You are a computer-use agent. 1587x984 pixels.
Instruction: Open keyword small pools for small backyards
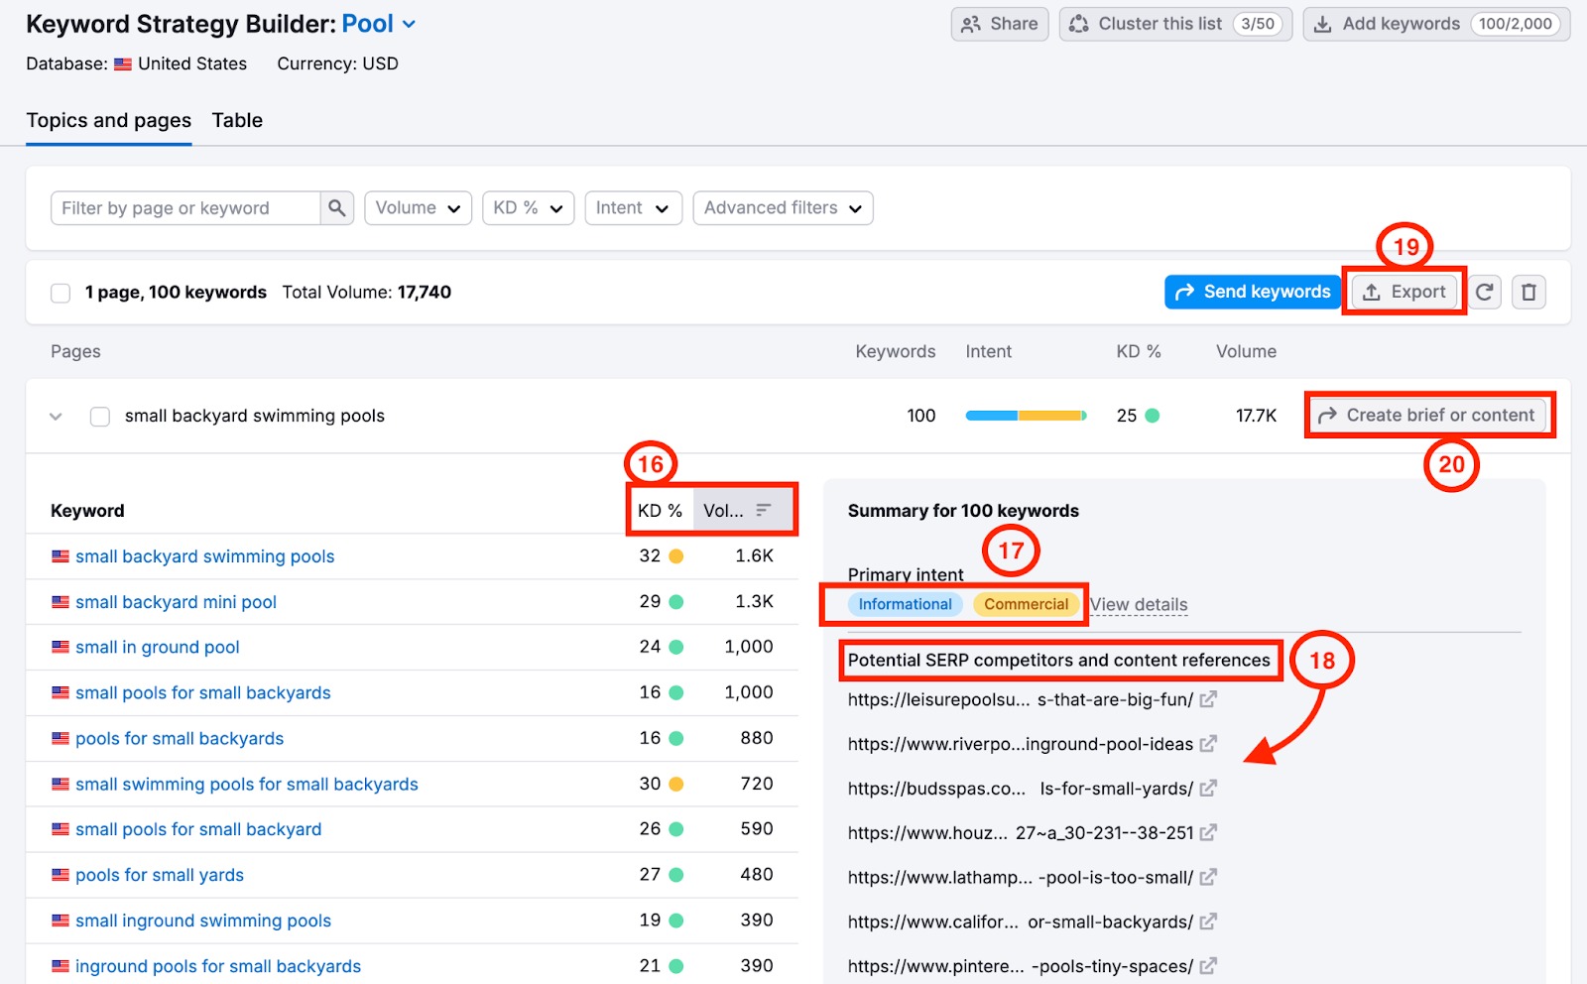203,693
